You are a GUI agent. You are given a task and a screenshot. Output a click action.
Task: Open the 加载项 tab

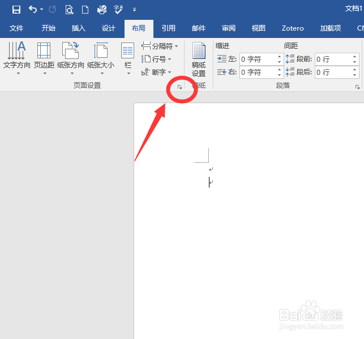331,28
